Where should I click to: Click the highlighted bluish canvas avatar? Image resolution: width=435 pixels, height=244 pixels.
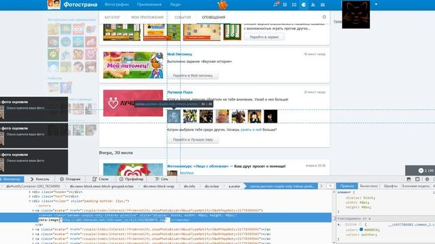(x=174, y=116)
